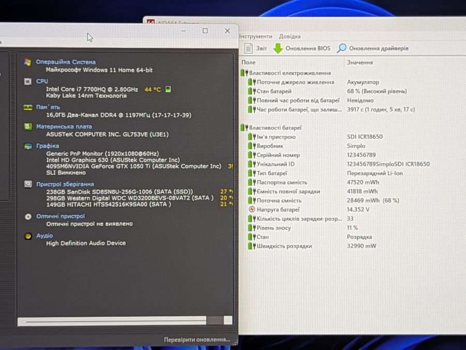466x350 pixels.
Task: Click battery icon of Серійний номер row
Action: click(252, 155)
